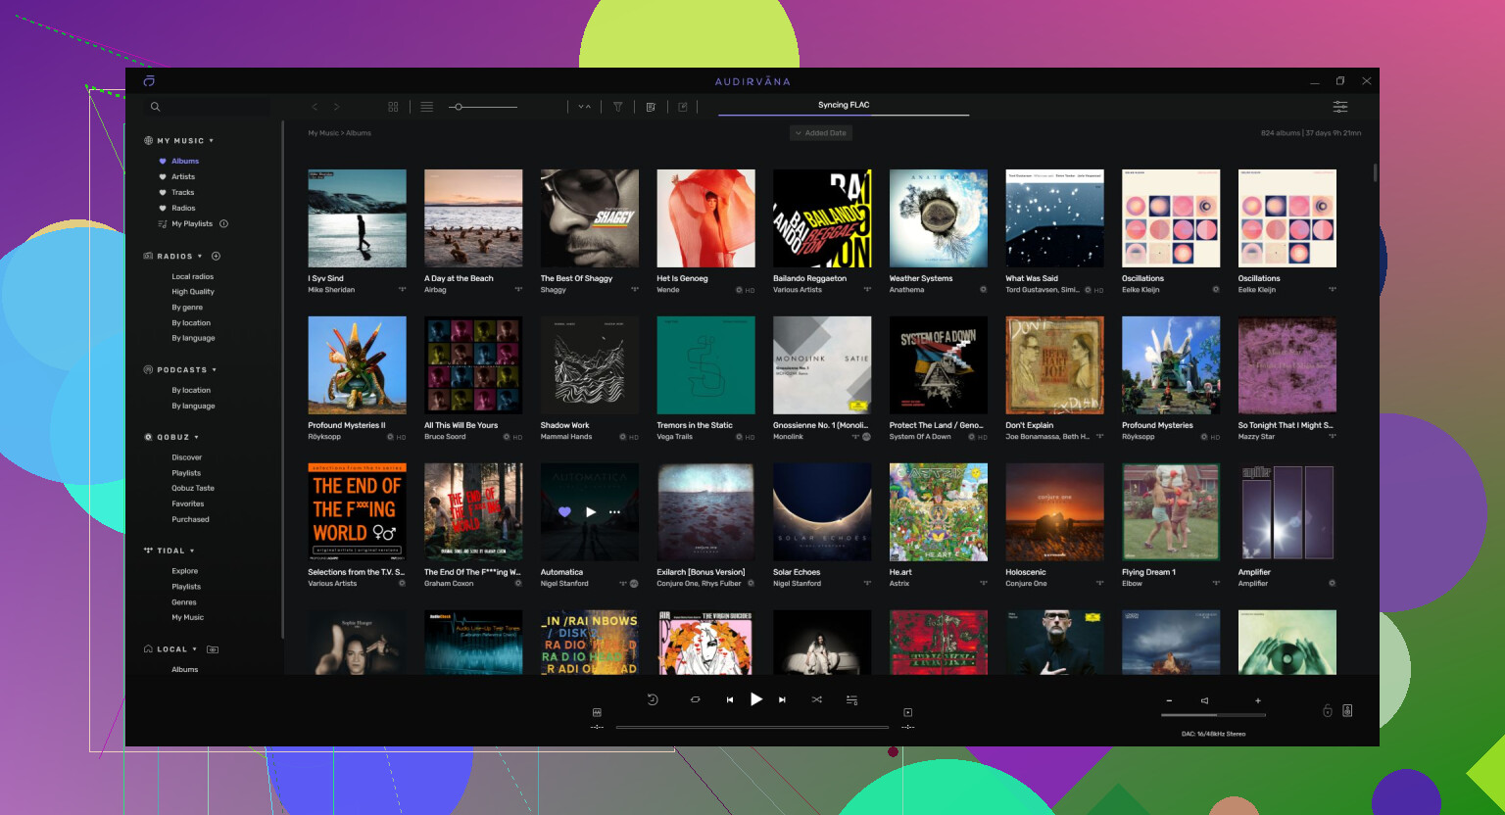Open the Added Date sort dropdown
1505x815 pixels.
(x=821, y=133)
